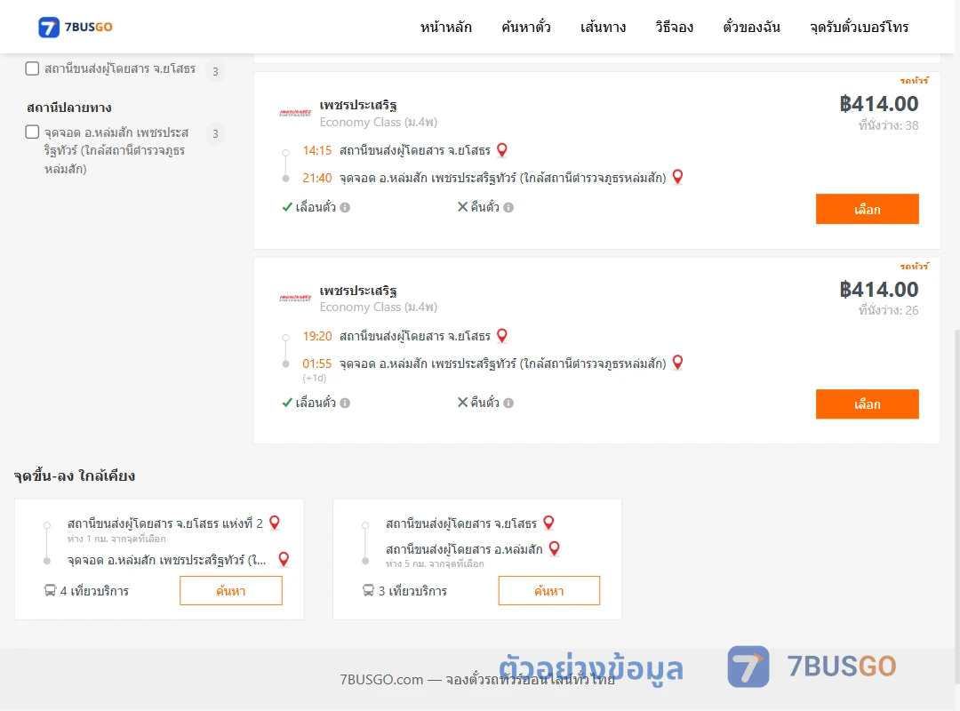Click สถานีปลายทาง filter heading

(69, 108)
